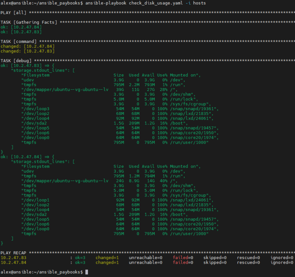Click the TASK [Gathering Facts] header
Image resolution: width=295 pixels, height=277 pixels.
click(29, 23)
